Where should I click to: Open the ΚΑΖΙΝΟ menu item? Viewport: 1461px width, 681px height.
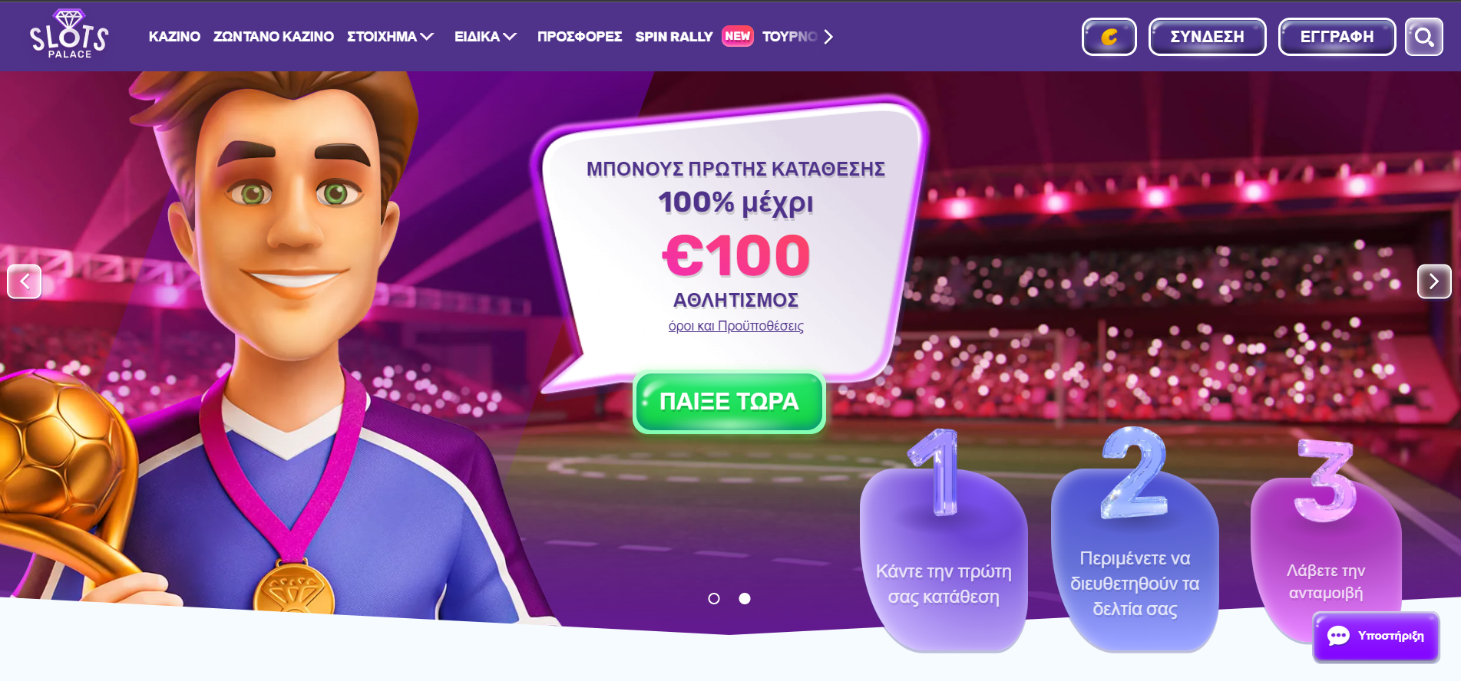pyautogui.click(x=174, y=37)
